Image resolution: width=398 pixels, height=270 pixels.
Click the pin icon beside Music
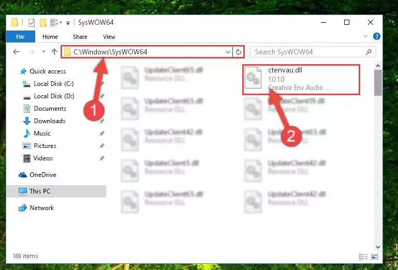click(x=102, y=133)
